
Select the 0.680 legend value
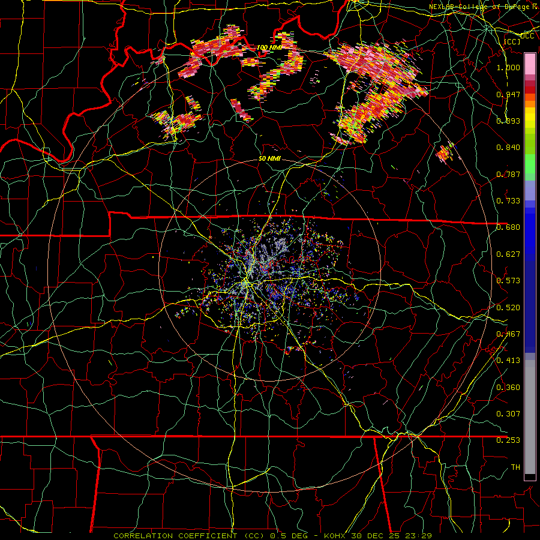[x=508, y=227]
